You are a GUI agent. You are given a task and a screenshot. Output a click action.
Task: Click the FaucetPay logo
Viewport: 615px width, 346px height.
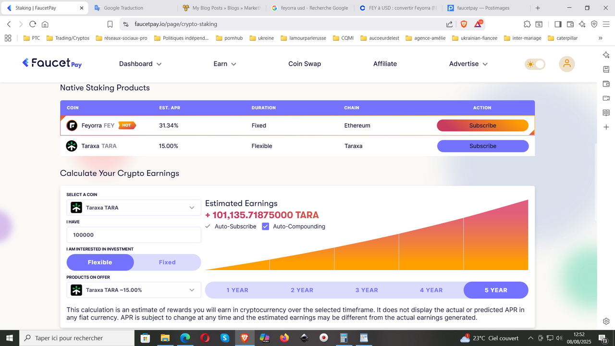click(x=52, y=63)
